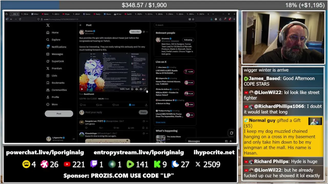Subscribe to Grummz
The width and height of the screenshot is (328, 184).
(135, 32)
